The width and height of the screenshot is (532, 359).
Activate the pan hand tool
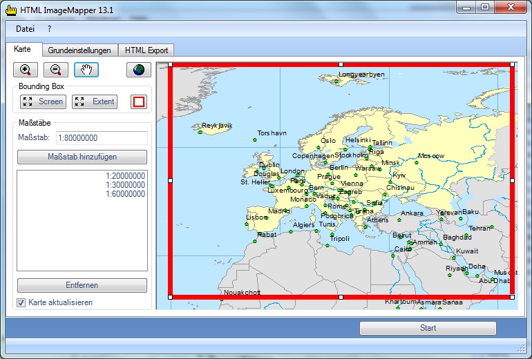(86, 70)
